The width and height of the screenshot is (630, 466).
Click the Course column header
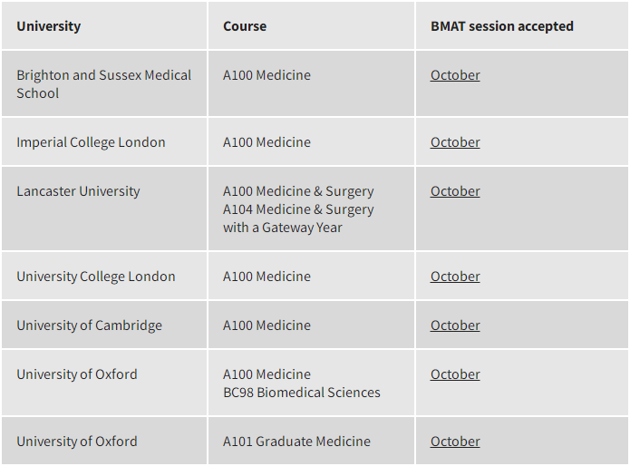245,26
